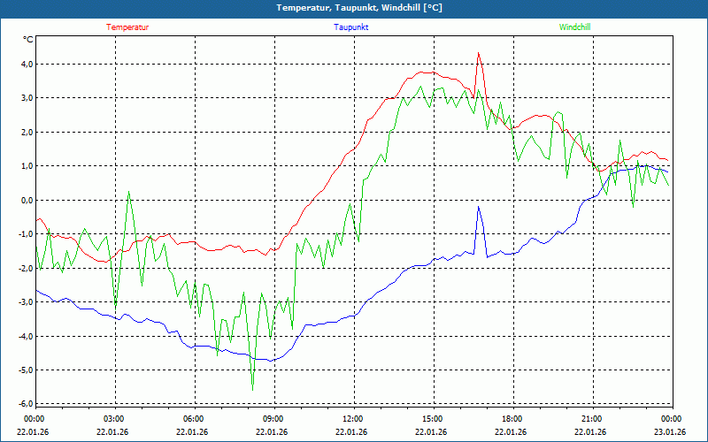Screen dimensions: 708x442
Task: Click the chart title bar text
Action: pyautogui.click(x=354, y=8)
